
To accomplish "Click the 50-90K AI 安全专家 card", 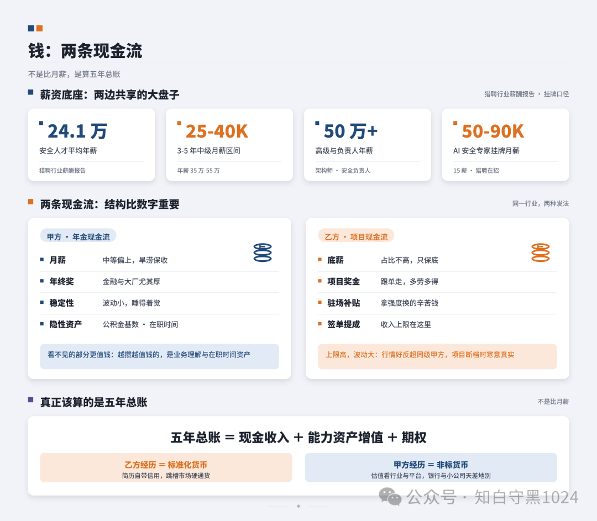I will click(x=506, y=145).
